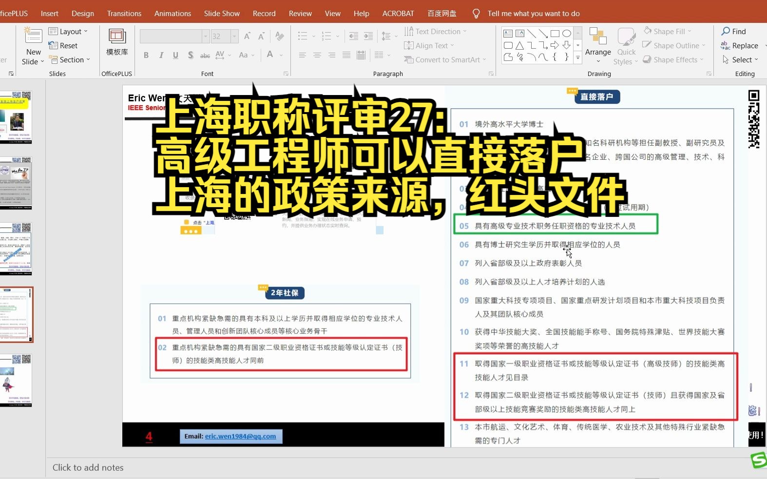Expand the Select dropdown in Editing
This screenshot has height=479, width=767.
pos(740,60)
